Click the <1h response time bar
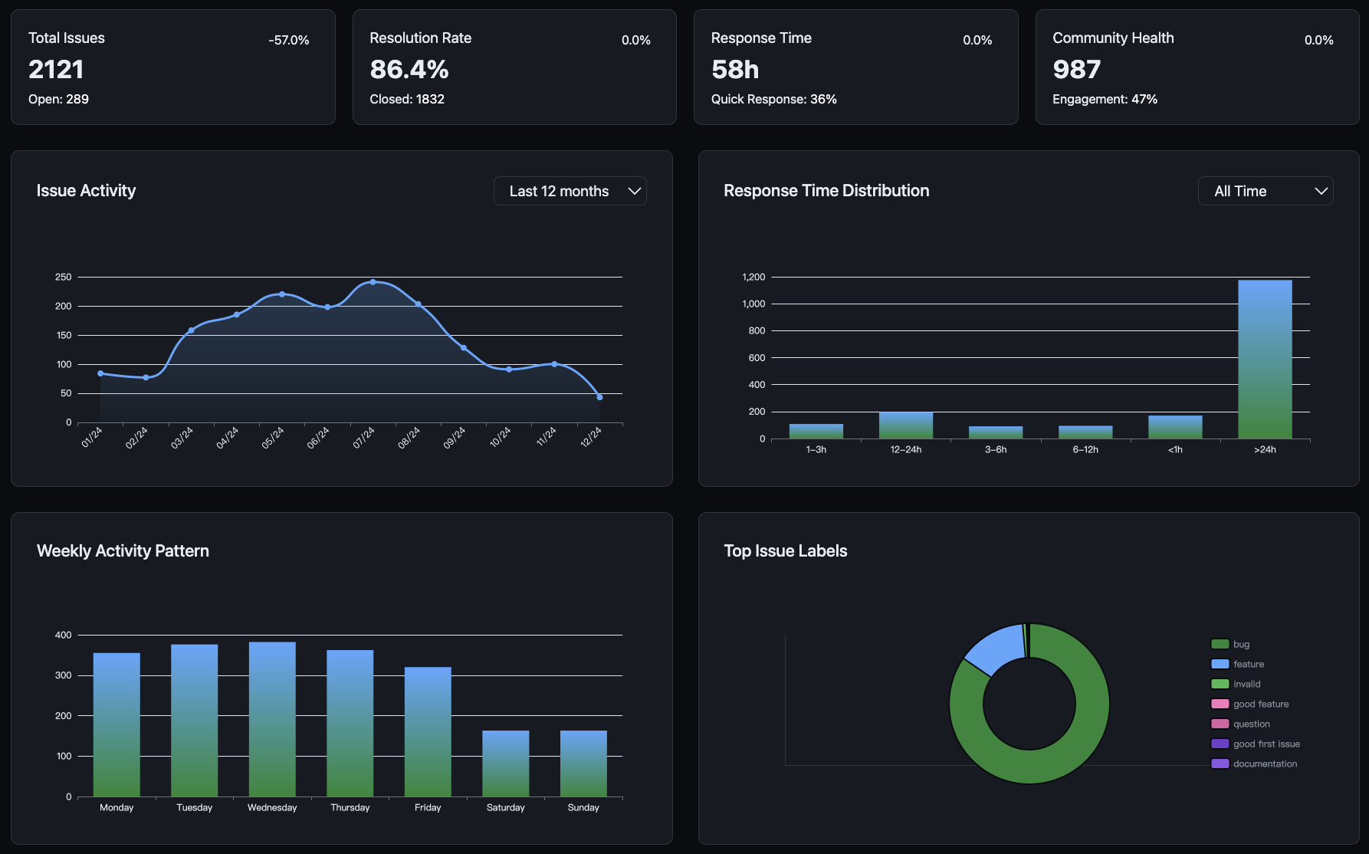1369x854 pixels. 1175,427
